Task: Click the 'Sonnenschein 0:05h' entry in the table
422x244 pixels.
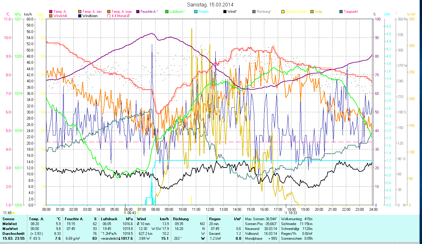Action: [296, 239]
